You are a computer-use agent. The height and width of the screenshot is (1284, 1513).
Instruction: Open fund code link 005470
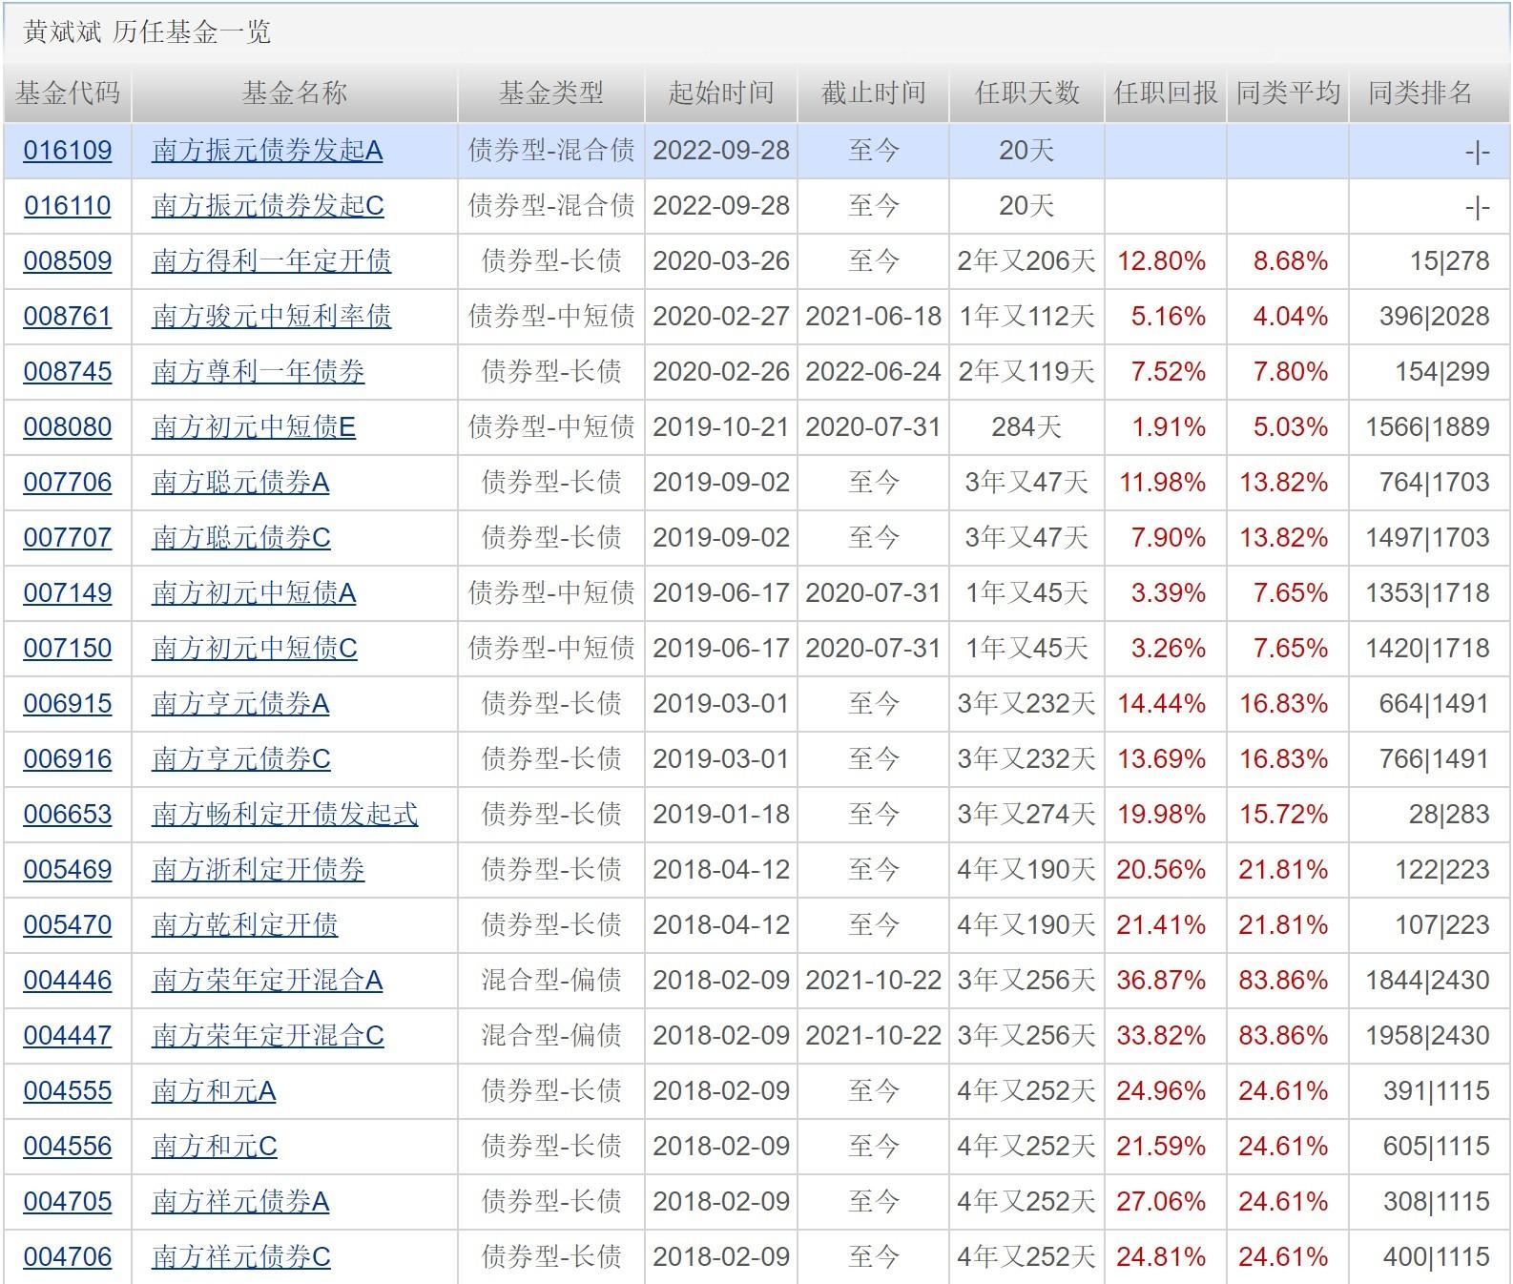click(68, 925)
